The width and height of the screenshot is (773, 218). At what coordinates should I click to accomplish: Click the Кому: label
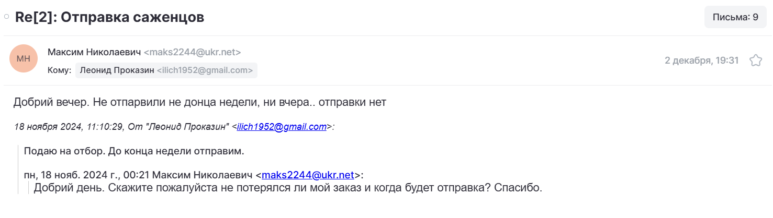pyautogui.click(x=59, y=70)
